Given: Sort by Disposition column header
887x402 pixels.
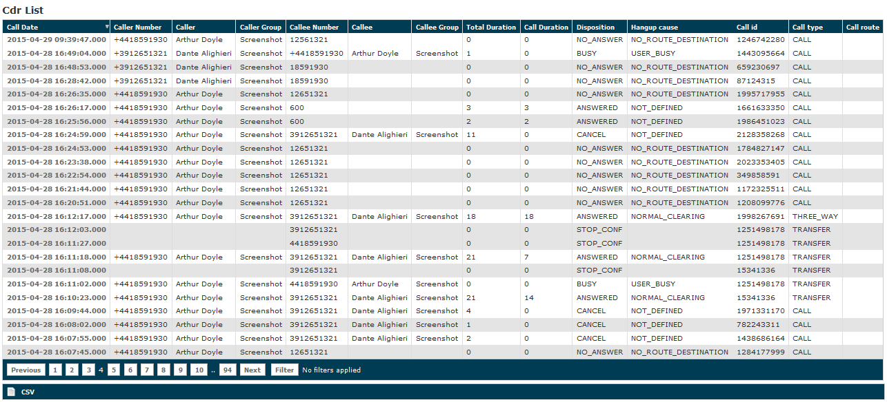Looking at the screenshot, I should pyautogui.click(x=595, y=27).
